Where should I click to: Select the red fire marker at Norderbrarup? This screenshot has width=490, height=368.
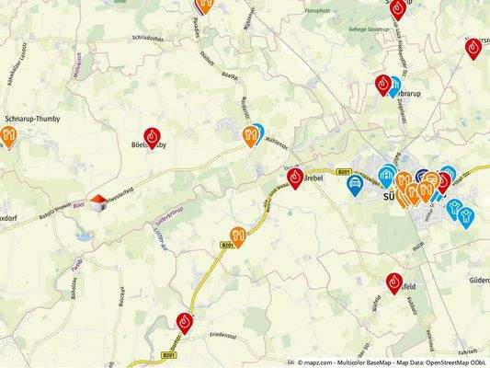pyautogui.click(x=383, y=86)
